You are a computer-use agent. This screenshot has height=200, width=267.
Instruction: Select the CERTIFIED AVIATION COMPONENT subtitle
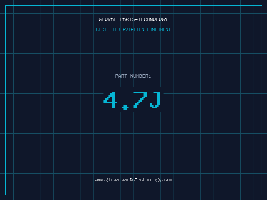(133, 29)
